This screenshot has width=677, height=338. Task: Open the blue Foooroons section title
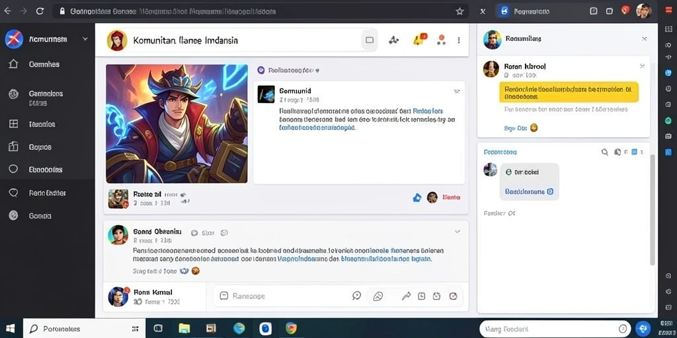500,152
